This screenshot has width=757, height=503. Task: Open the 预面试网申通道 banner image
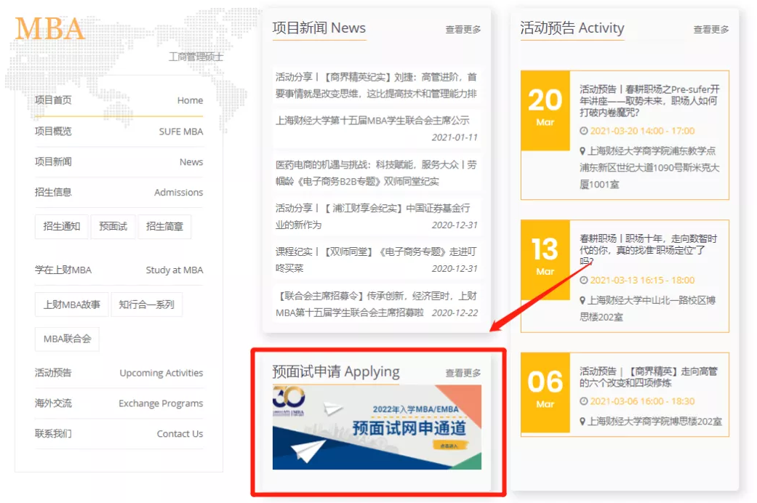(x=377, y=427)
